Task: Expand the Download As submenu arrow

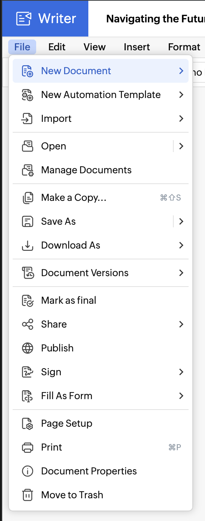Action: 181,245
